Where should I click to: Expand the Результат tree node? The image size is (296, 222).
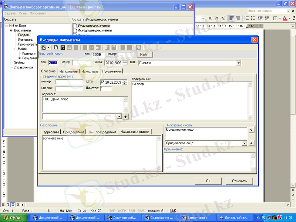coord(20,58)
